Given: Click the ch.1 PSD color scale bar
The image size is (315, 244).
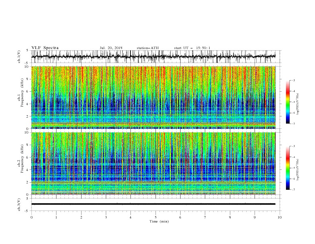Looking at the screenshot, I should (x=288, y=102).
